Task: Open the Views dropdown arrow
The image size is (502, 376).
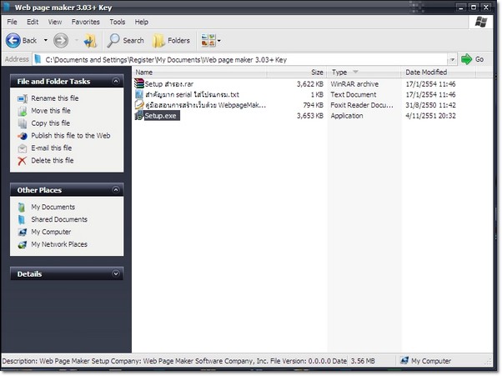Action: [219, 41]
